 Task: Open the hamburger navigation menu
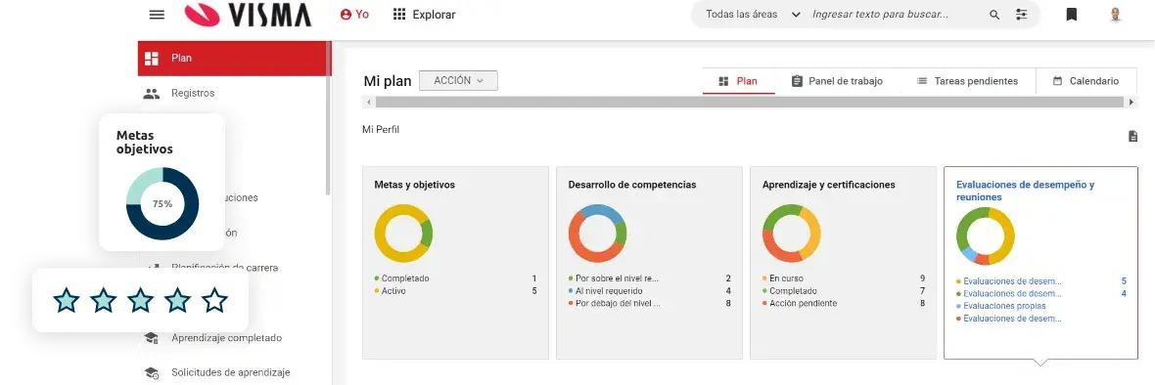[157, 14]
